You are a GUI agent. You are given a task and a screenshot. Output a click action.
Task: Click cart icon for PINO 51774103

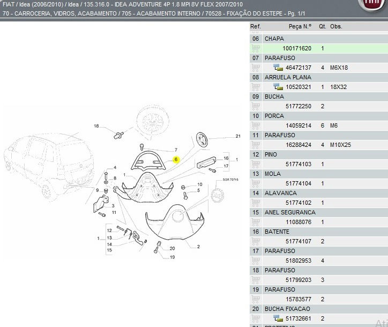256,164
